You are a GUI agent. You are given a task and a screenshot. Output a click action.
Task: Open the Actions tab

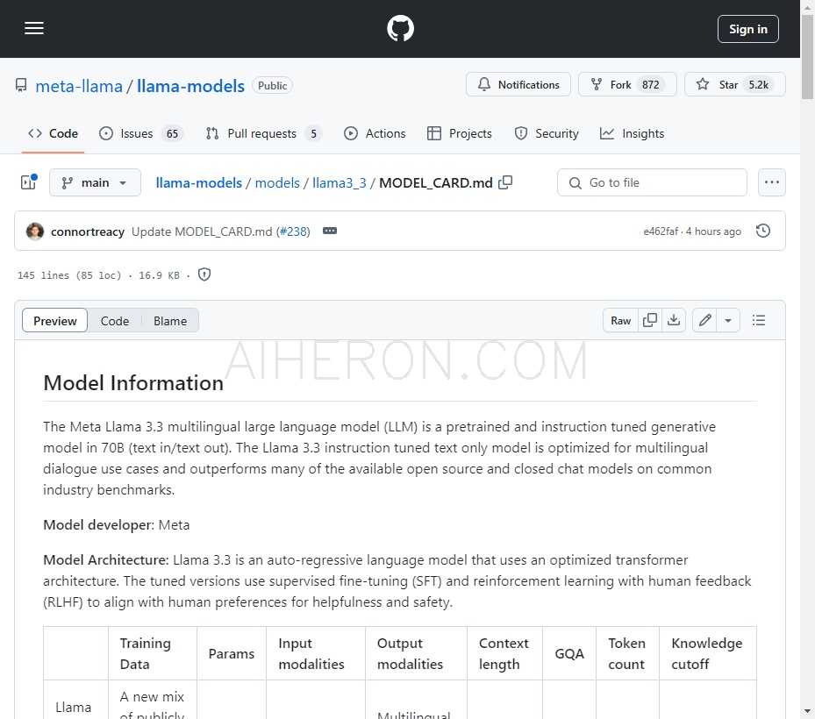(x=375, y=133)
